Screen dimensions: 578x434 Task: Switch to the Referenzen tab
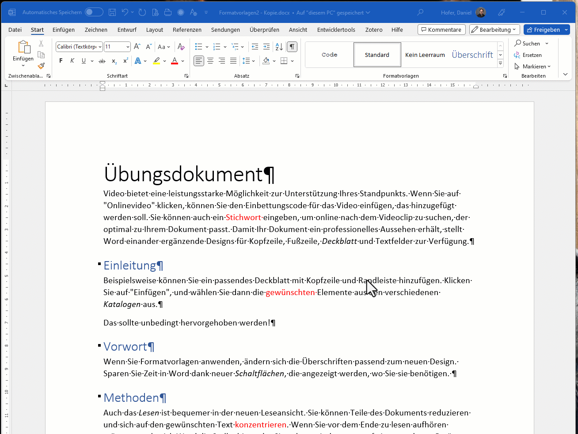pos(187,30)
